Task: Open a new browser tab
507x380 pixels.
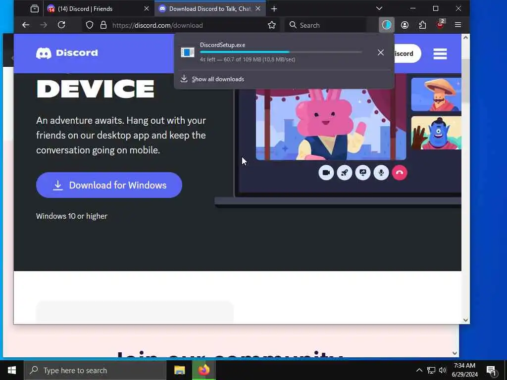Action: pos(274,9)
